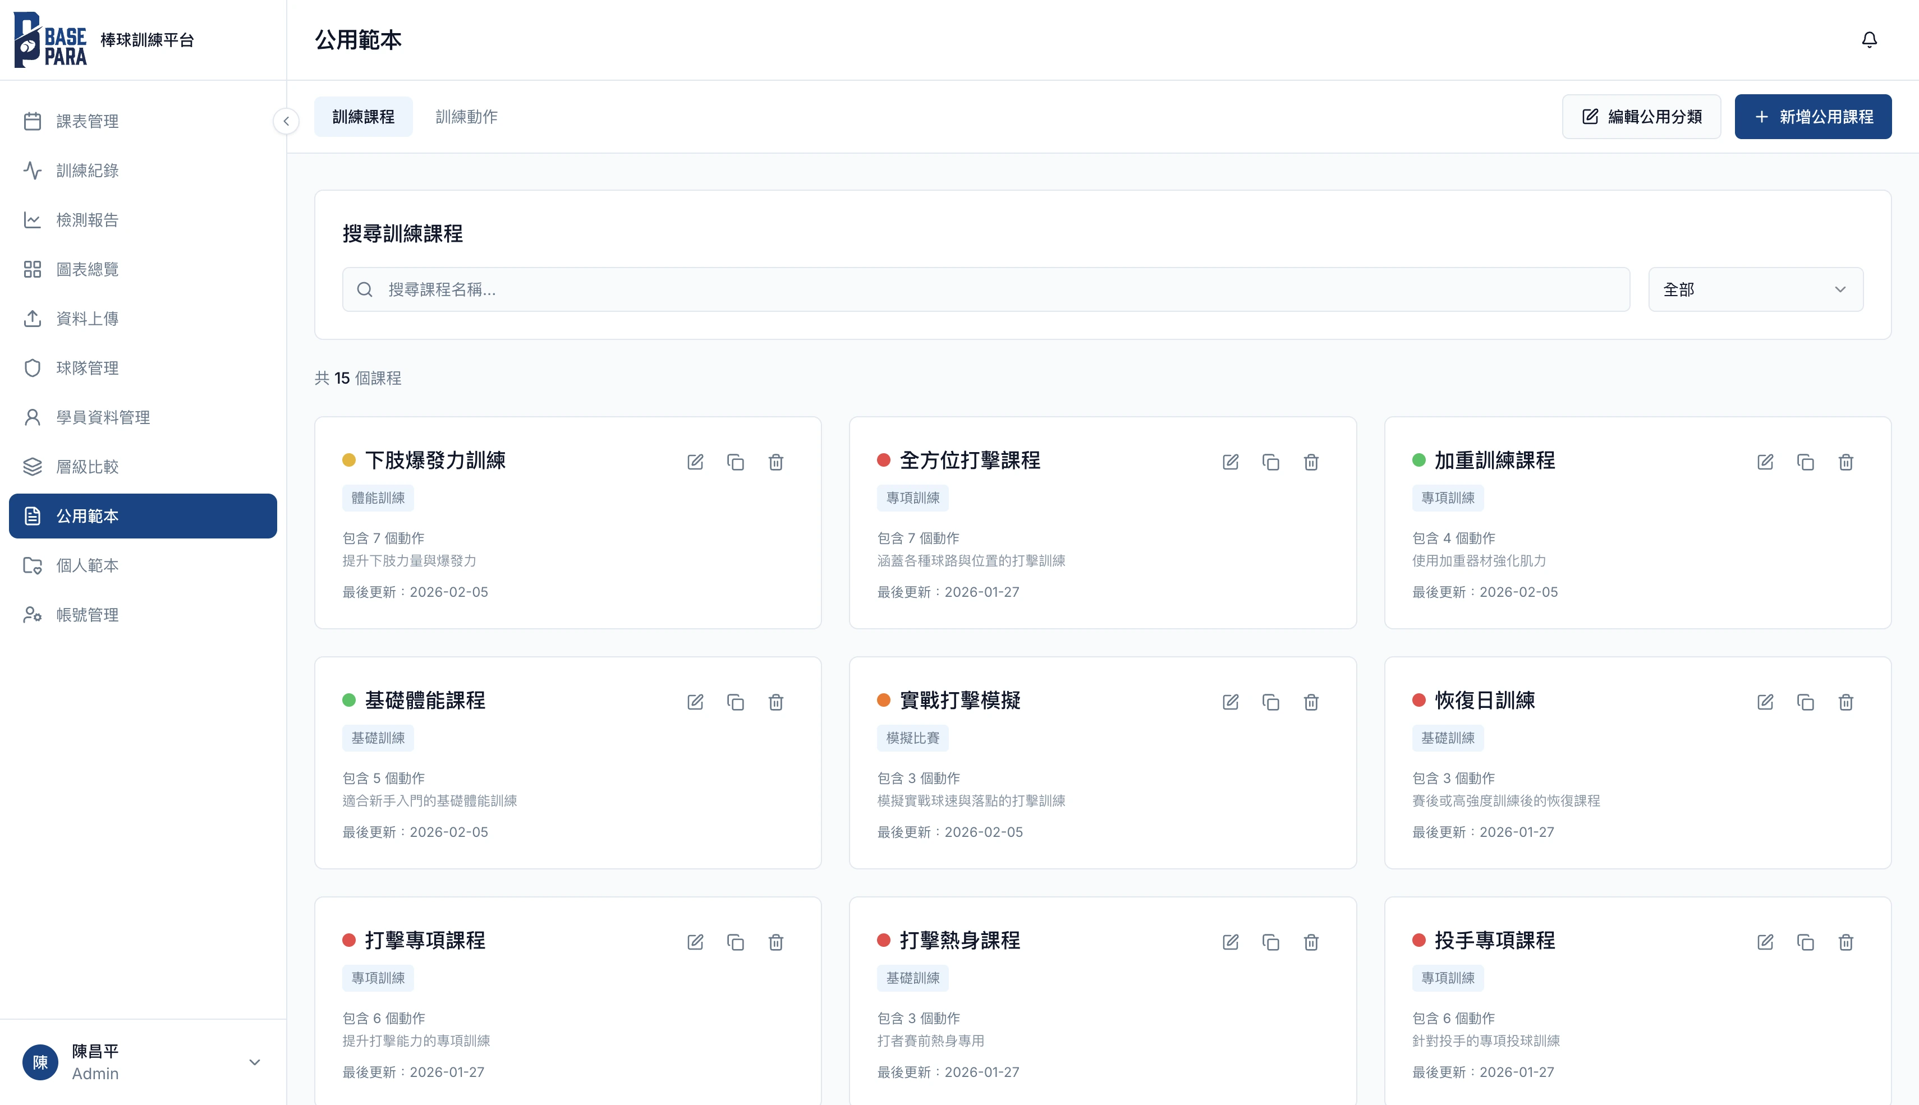Open the 加重訓練課程 course title
Image resolution: width=1919 pixels, height=1105 pixels.
point(1495,460)
